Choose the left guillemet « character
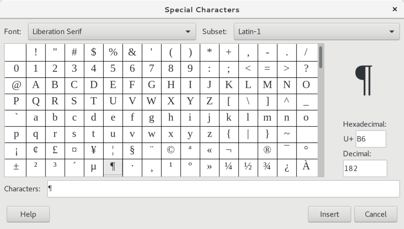Image resolution: width=404 pixels, height=229 pixels. tap(209, 150)
